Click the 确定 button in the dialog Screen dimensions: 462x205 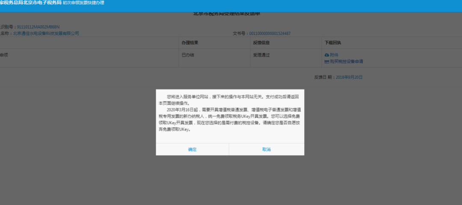click(192, 150)
